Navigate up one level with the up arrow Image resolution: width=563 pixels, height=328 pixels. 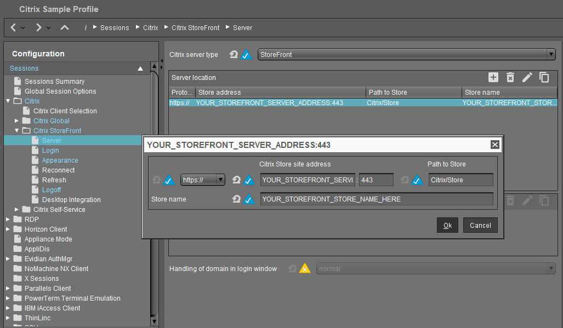coord(65,27)
